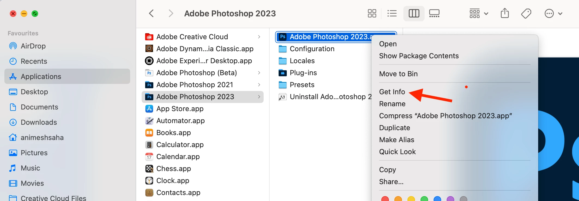Choose Move to Bin
The image size is (579, 201).
point(398,74)
